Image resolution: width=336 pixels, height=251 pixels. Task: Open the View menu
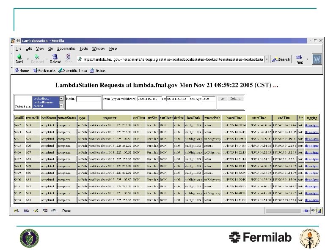[40, 49]
